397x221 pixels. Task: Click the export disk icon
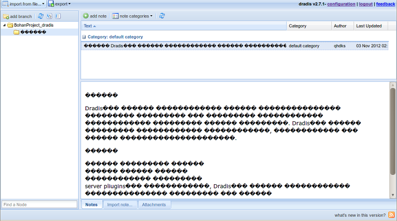point(51,4)
